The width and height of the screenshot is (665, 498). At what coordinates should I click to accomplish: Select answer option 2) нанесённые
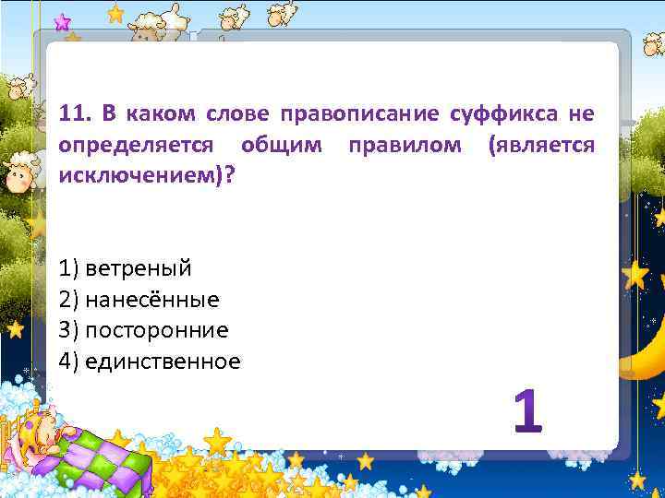coord(139,300)
